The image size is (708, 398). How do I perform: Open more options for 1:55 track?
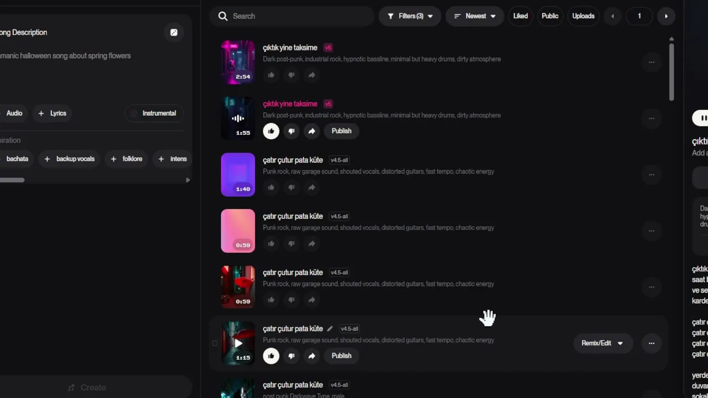pyautogui.click(x=651, y=118)
